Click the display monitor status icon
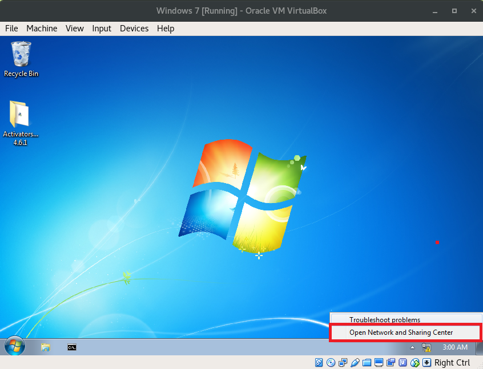 point(379,363)
